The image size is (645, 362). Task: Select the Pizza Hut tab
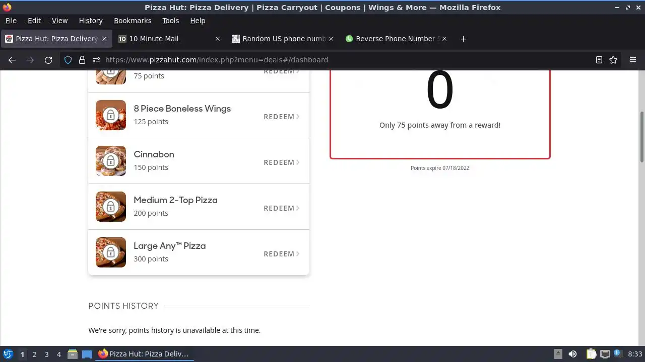point(56,39)
